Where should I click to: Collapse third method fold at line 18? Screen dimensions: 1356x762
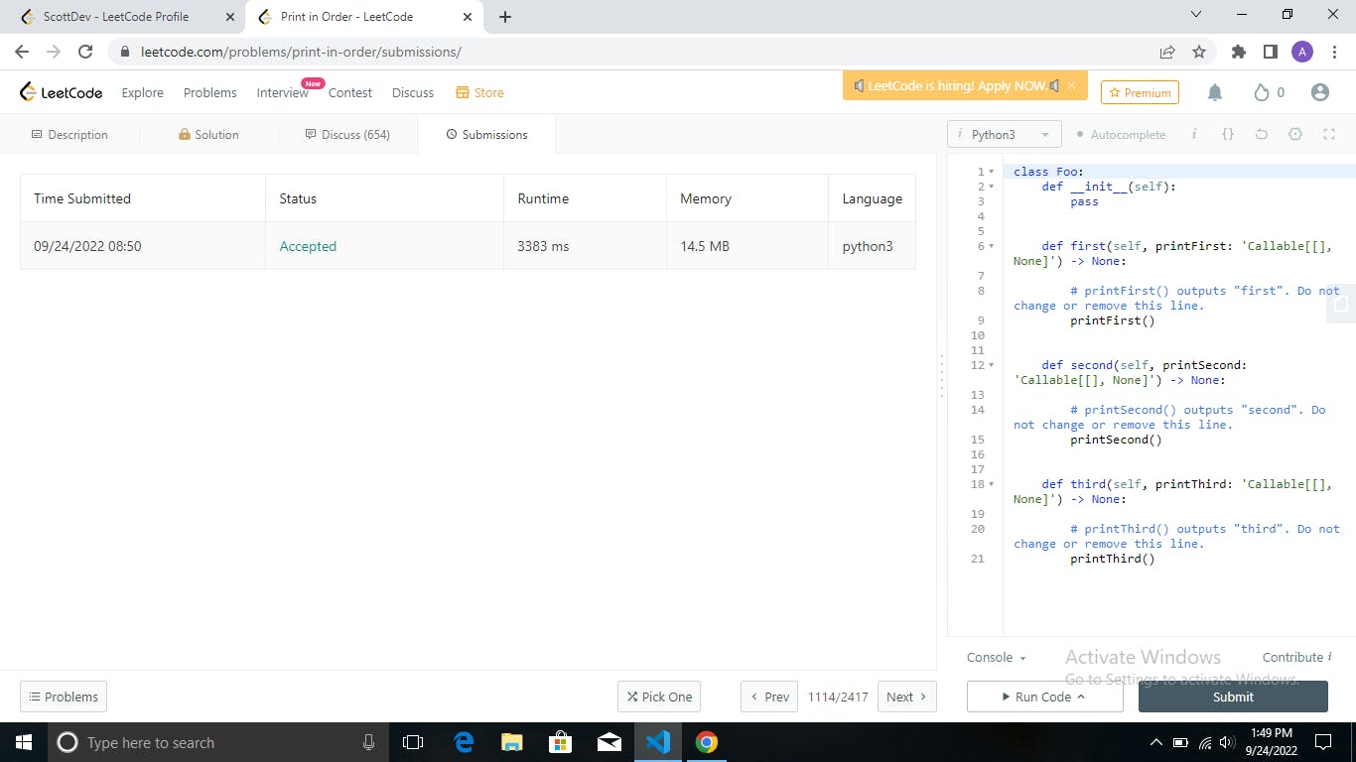coord(991,484)
